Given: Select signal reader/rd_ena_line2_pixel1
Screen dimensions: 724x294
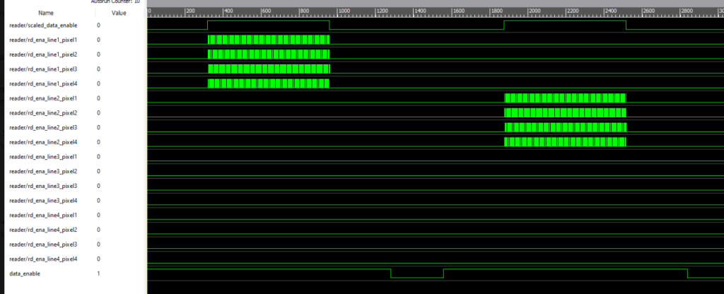Looking at the screenshot, I should click(43, 98).
